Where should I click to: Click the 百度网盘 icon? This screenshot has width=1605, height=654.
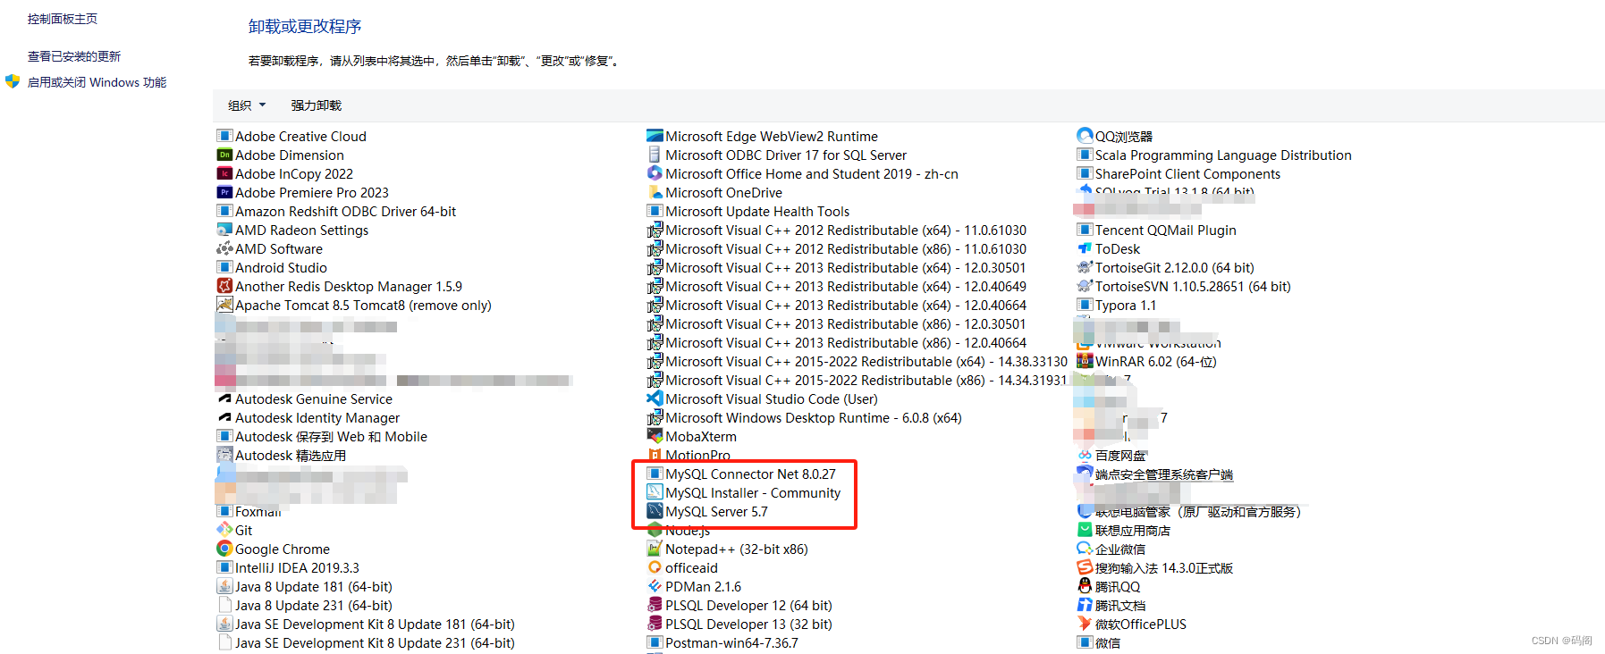tap(1085, 455)
